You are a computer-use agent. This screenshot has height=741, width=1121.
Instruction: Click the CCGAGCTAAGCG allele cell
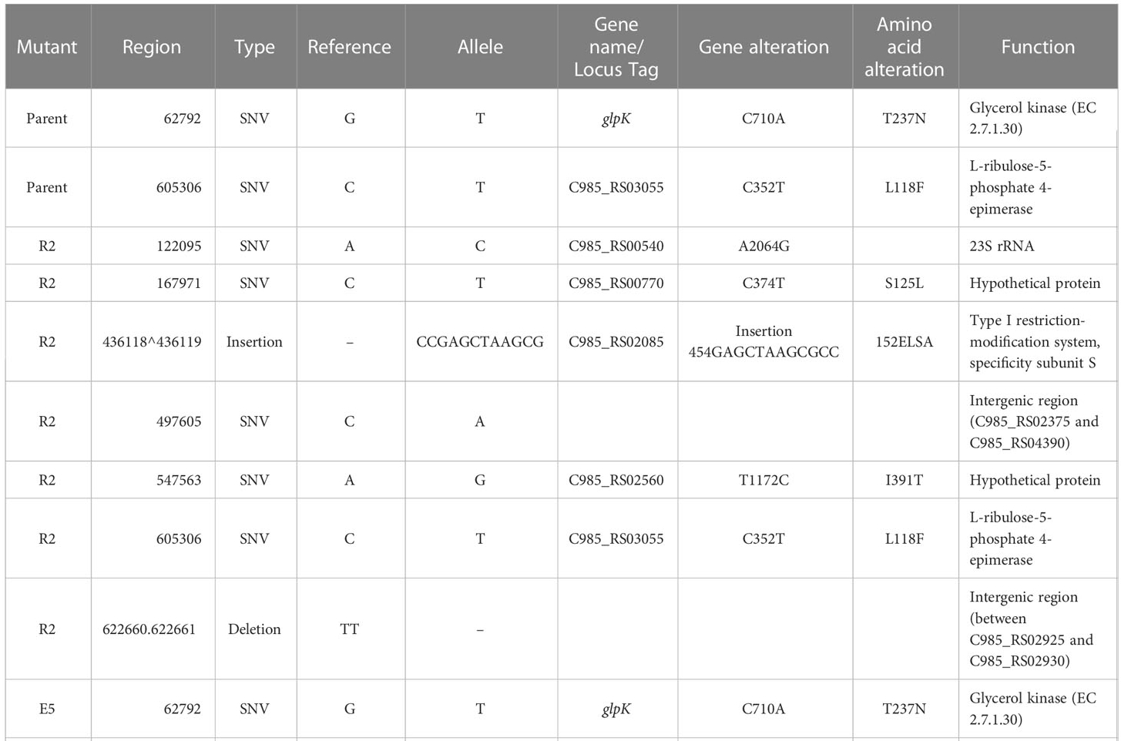tap(480, 341)
